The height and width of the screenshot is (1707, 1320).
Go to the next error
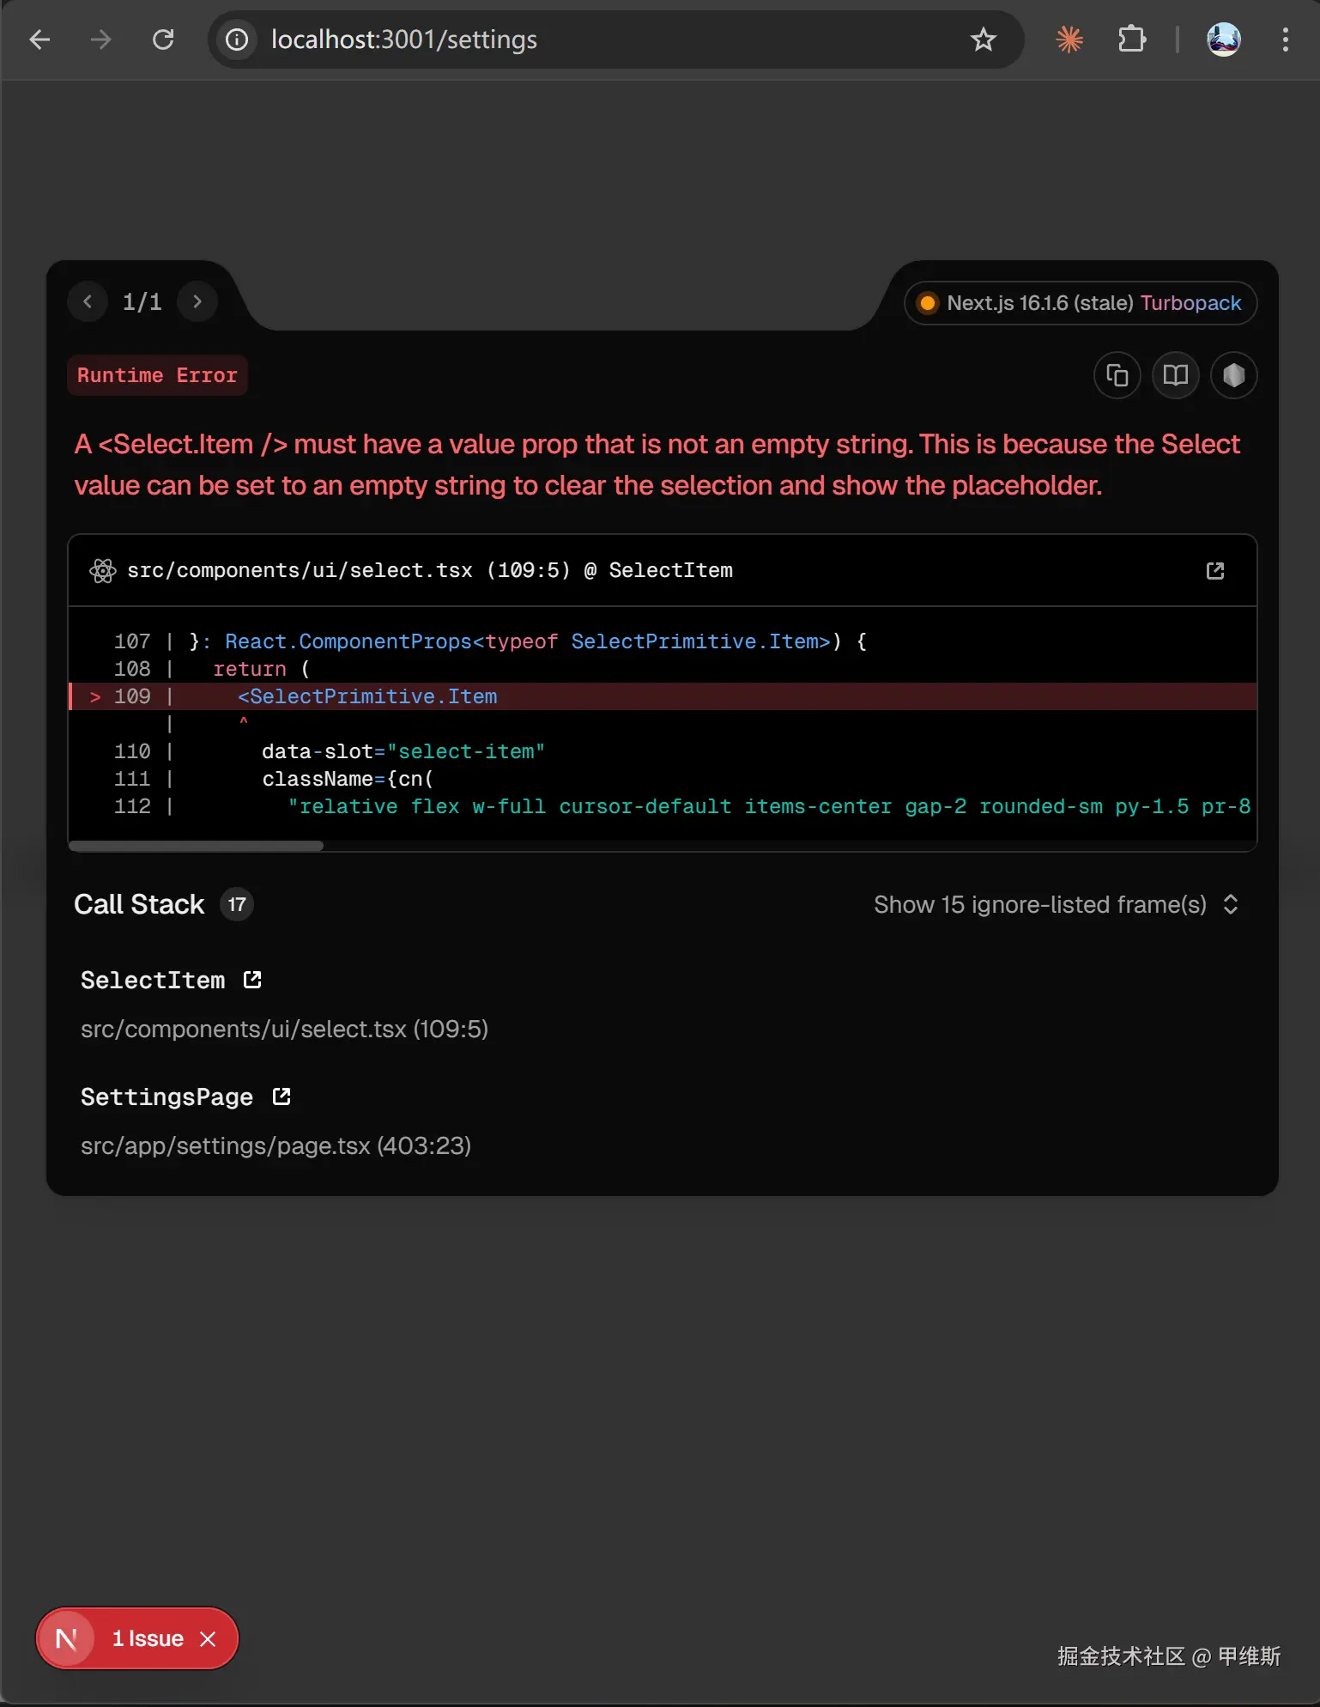197,301
